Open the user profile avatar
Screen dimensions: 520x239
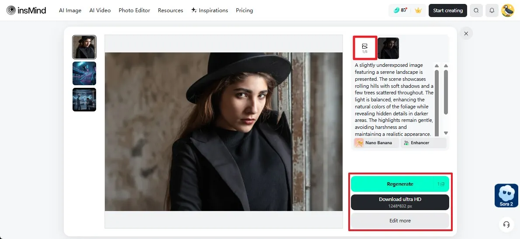pos(507,10)
